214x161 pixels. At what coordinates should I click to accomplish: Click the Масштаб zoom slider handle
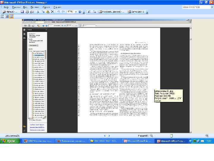point(171,136)
